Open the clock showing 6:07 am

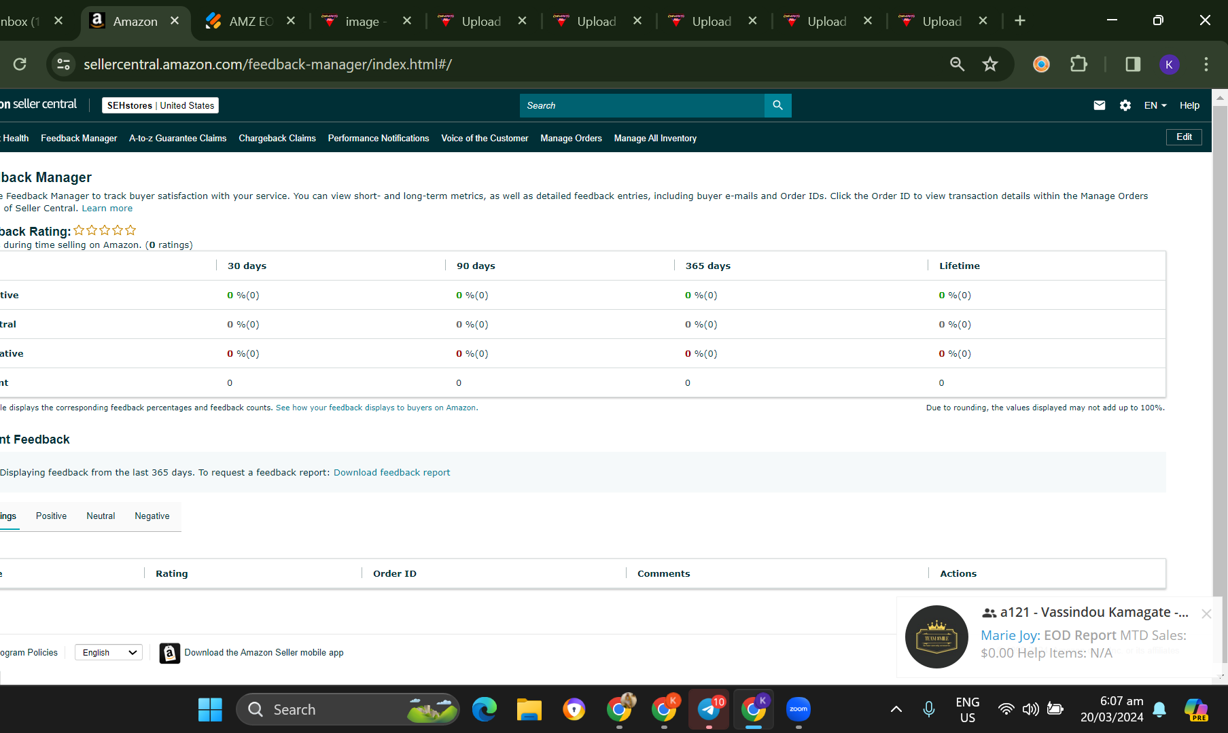(x=1112, y=709)
